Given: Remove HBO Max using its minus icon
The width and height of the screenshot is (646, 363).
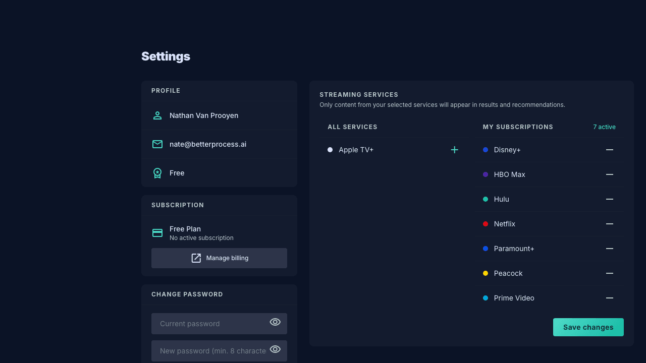Looking at the screenshot, I should (x=610, y=174).
